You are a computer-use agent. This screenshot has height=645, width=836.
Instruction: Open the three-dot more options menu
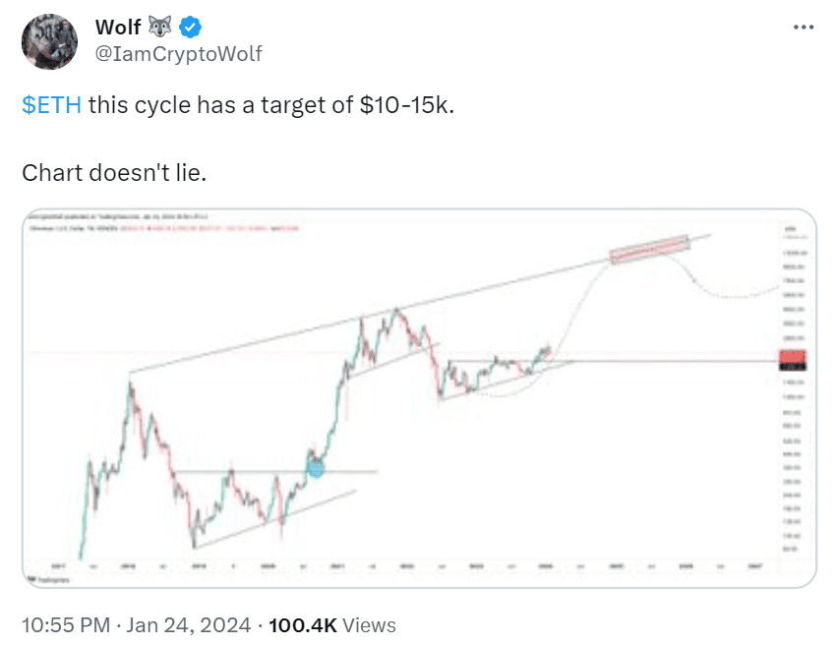[x=804, y=28]
